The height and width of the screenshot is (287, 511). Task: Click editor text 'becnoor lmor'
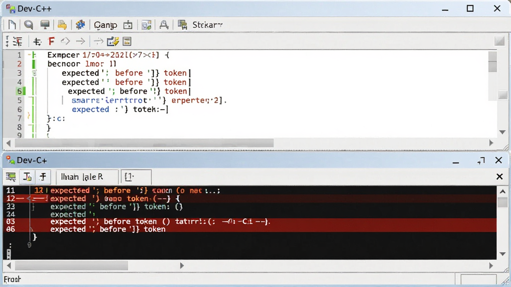(x=76, y=64)
